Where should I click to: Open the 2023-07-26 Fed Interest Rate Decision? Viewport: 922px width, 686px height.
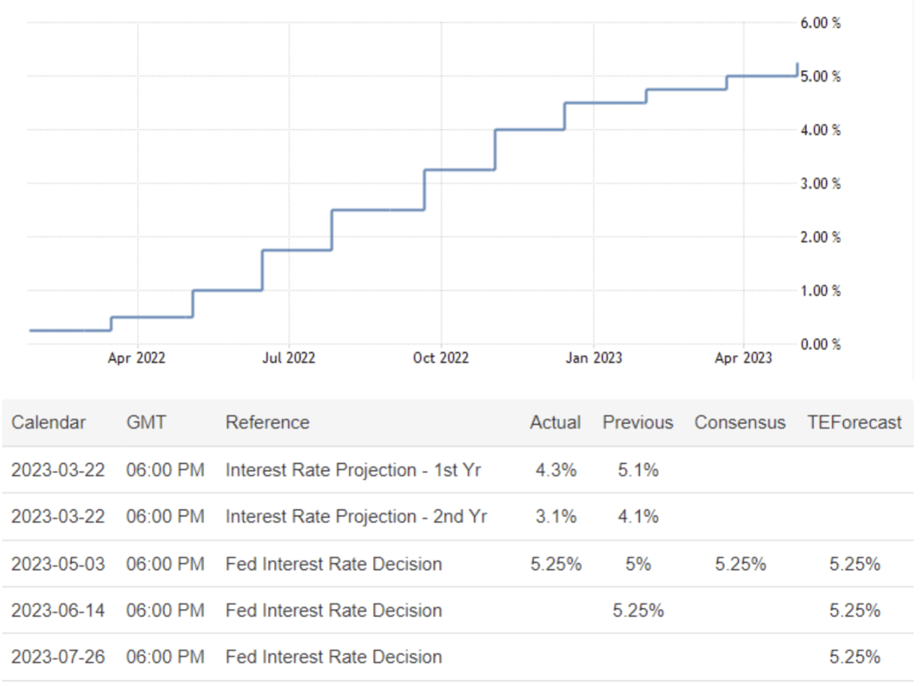click(x=333, y=657)
